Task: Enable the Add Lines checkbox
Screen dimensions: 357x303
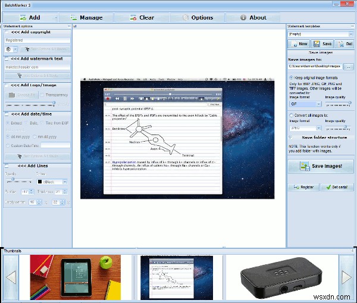Action: point(7,166)
